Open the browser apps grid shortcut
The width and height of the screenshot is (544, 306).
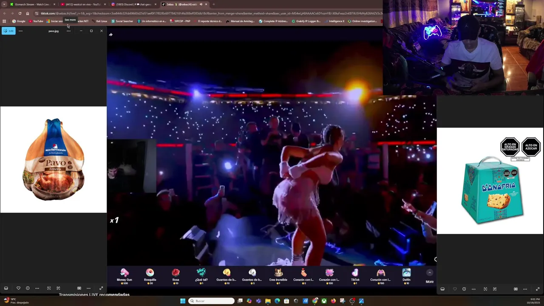pos(4,21)
